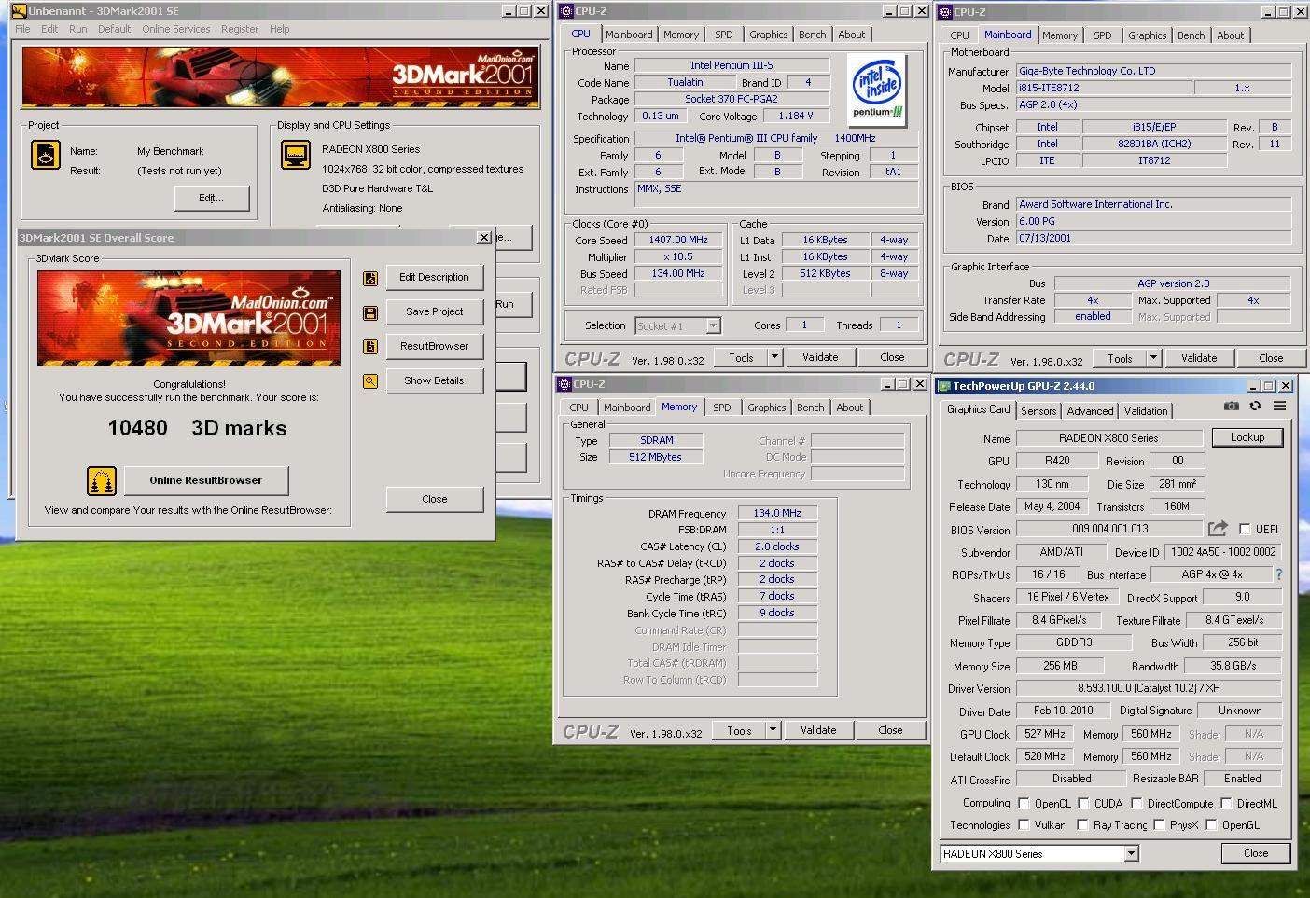The image size is (1310, 898).
Task: Toggle the PhysX checkbox
Action: pyautogui.click(x=1158, y=824)
